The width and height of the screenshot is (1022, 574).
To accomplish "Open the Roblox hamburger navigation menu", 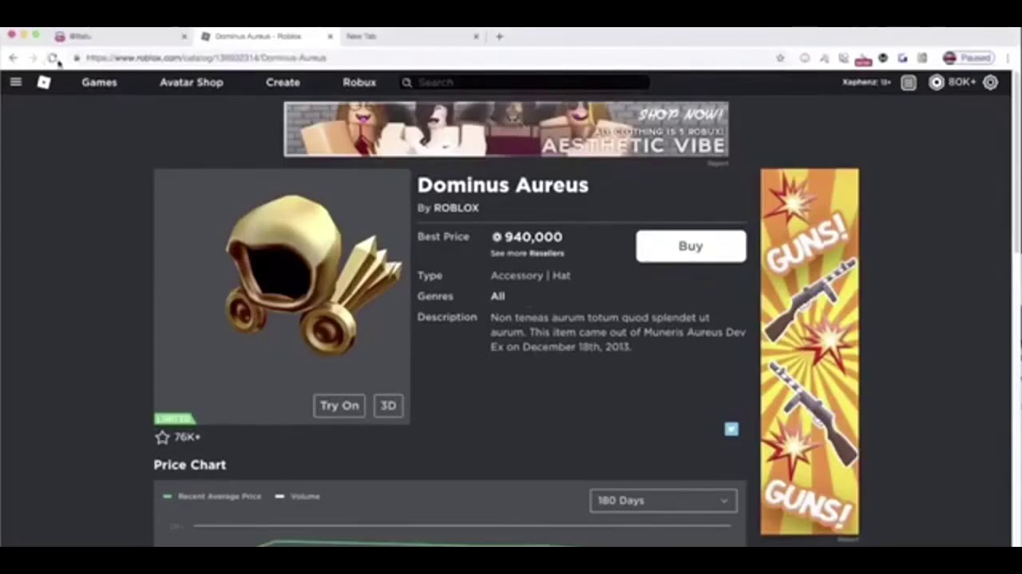I will (x=16, y=82).
